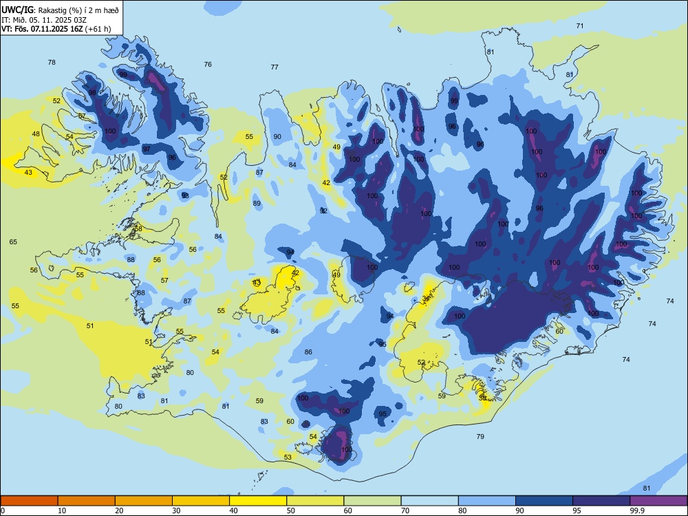Choose the amber 30–40 legend band
This screenshot has height=516, width=688.
click(x=201, y=501)
